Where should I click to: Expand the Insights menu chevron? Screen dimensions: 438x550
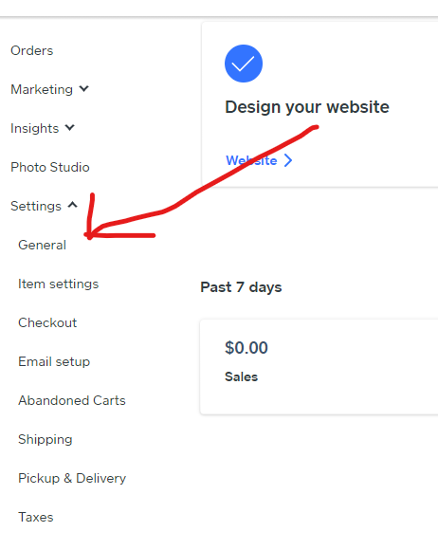pos(70,128)
